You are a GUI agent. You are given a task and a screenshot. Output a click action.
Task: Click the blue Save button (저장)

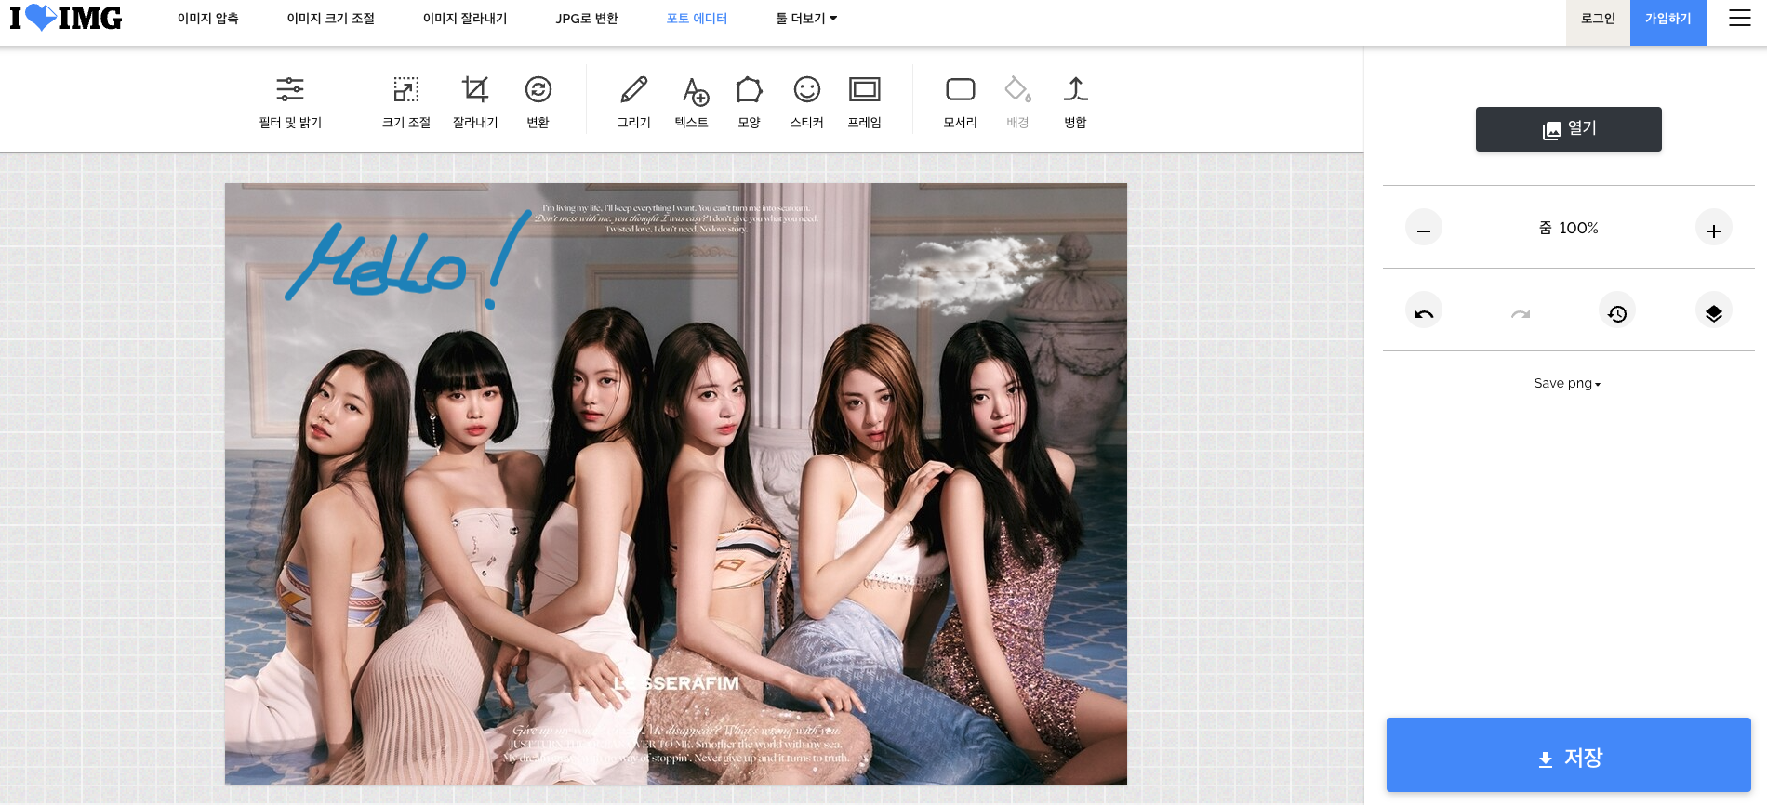click(1569, 755)
